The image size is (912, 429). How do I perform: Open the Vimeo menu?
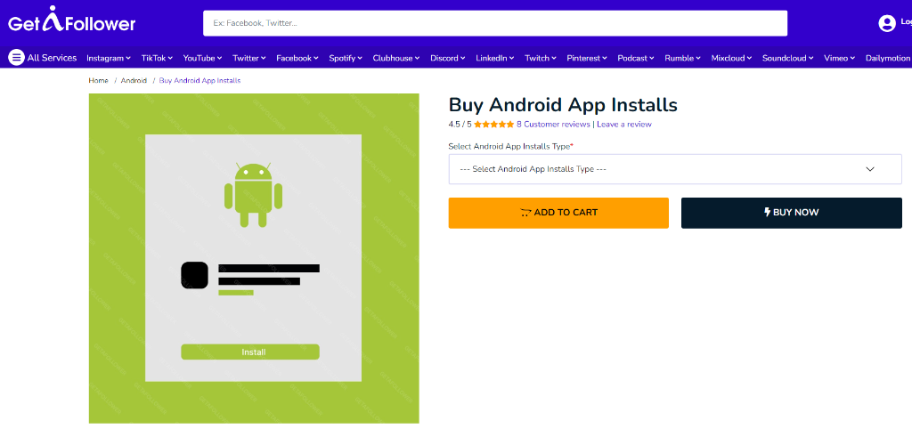(x=839, y=58)
